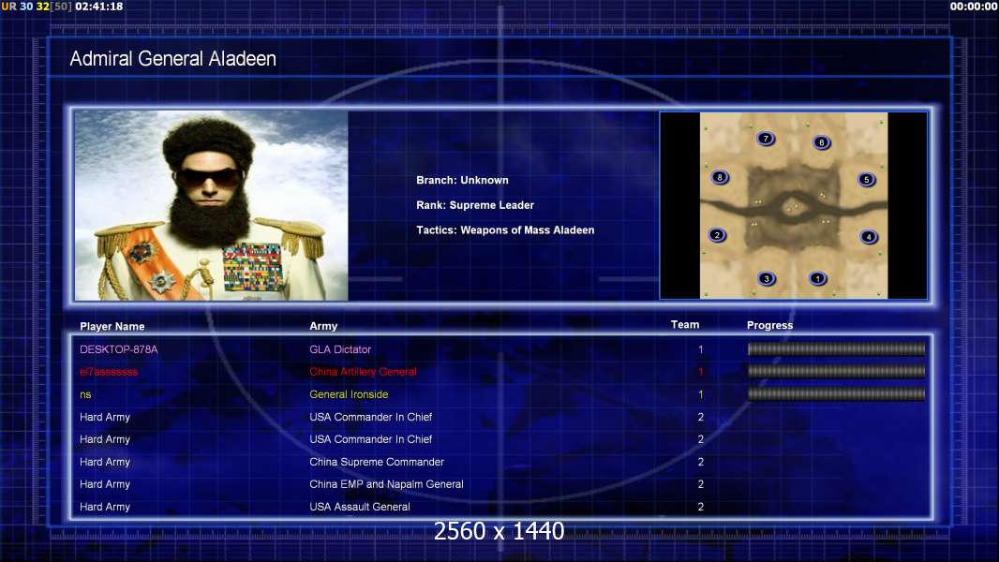Viewport: 999px width, 562px height.
Task: Click start position marker 8 on the map
Action: (x=720, y=177)
